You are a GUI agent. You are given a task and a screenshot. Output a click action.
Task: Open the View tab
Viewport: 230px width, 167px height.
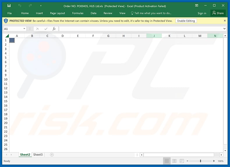pos(122,13)
